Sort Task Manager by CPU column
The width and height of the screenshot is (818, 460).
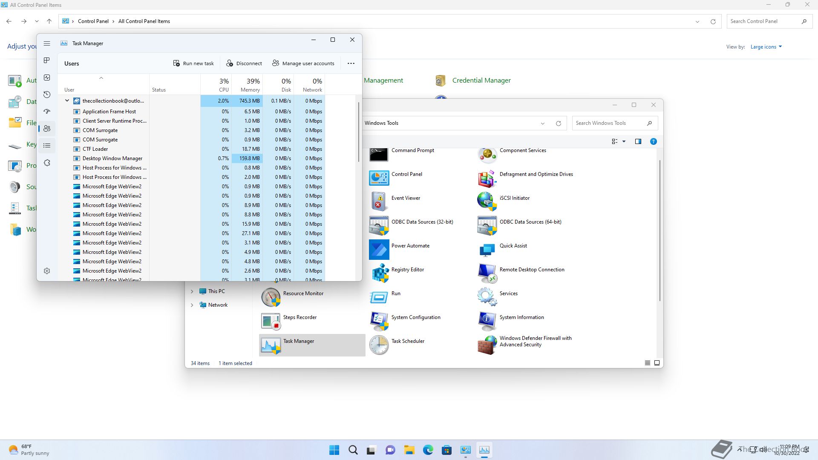[216, 84]
